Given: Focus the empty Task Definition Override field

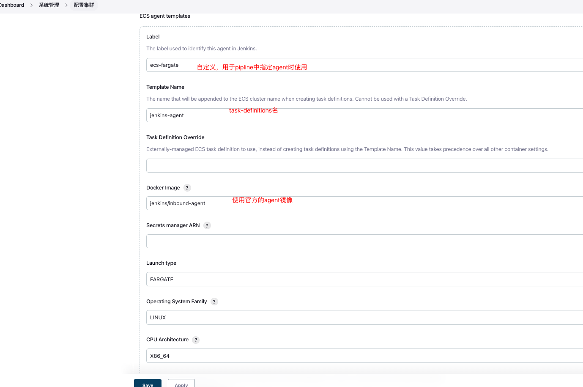Looking at the screenshot, I should pyautogui.click(x=296, y=165).
